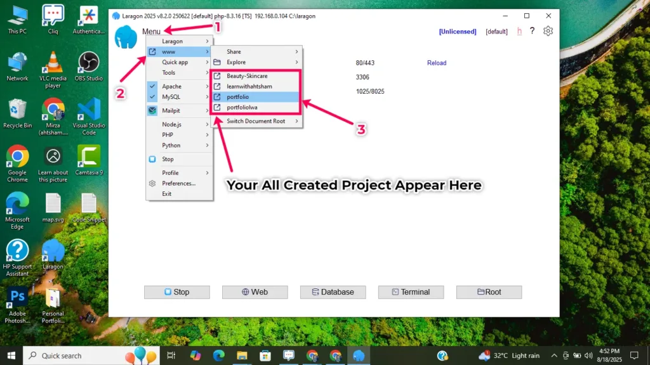Open the Mailpit menu entry
Screen dimensions: 650x365
171,110
